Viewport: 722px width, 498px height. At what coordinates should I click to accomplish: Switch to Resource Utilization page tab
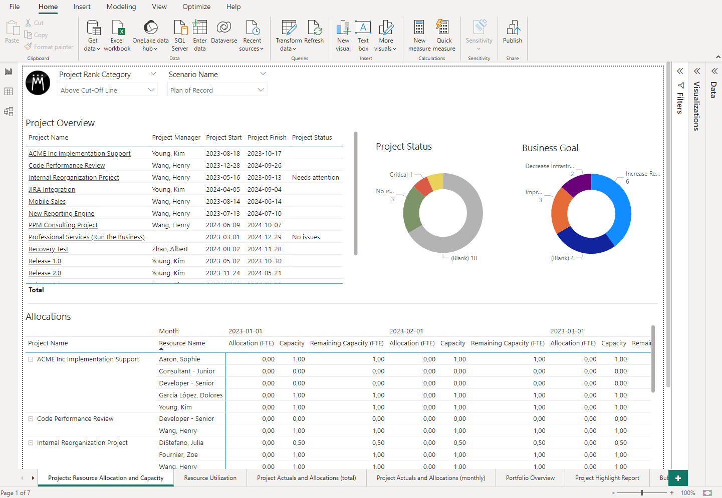point(210,478)
